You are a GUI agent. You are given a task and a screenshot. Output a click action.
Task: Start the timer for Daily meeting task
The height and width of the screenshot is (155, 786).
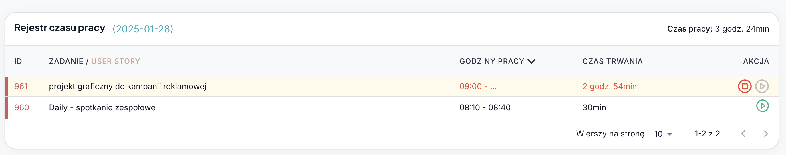(x=762, y=106)
